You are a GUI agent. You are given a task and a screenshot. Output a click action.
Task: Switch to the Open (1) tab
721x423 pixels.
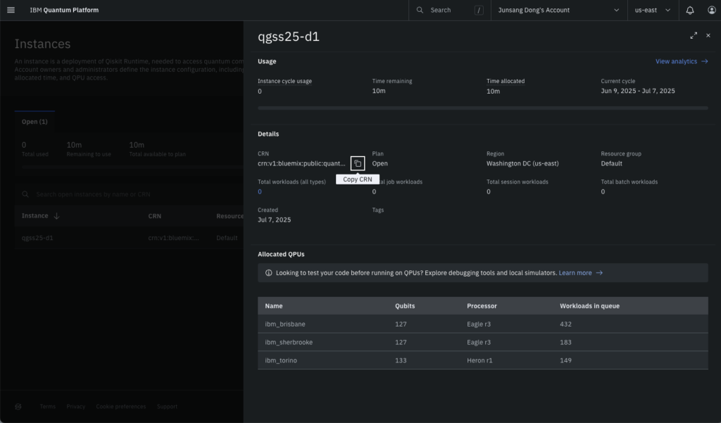[x=35, y=121]
